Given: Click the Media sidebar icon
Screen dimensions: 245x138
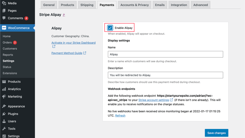Looking at the screenshot, I should (x=4, y=3).
